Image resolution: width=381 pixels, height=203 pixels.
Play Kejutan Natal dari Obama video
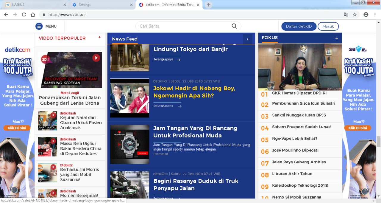coord(53,115)
